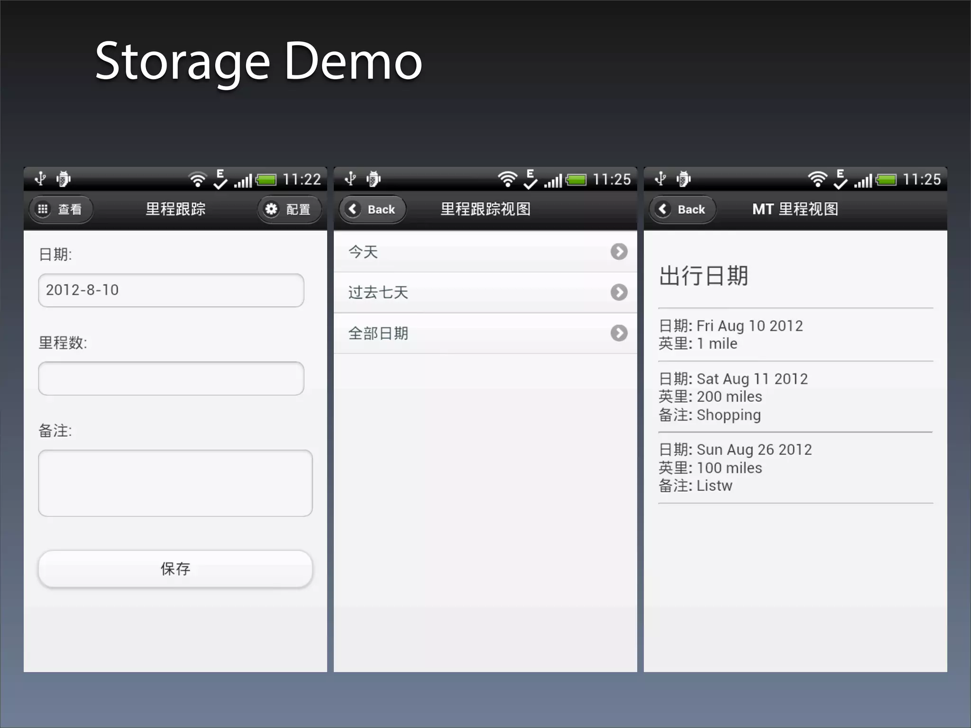Tap Back in the 里程跟踪视图 screen
Image resolution: width=971 pixels, height=728 pixels.
coord(372,209)
